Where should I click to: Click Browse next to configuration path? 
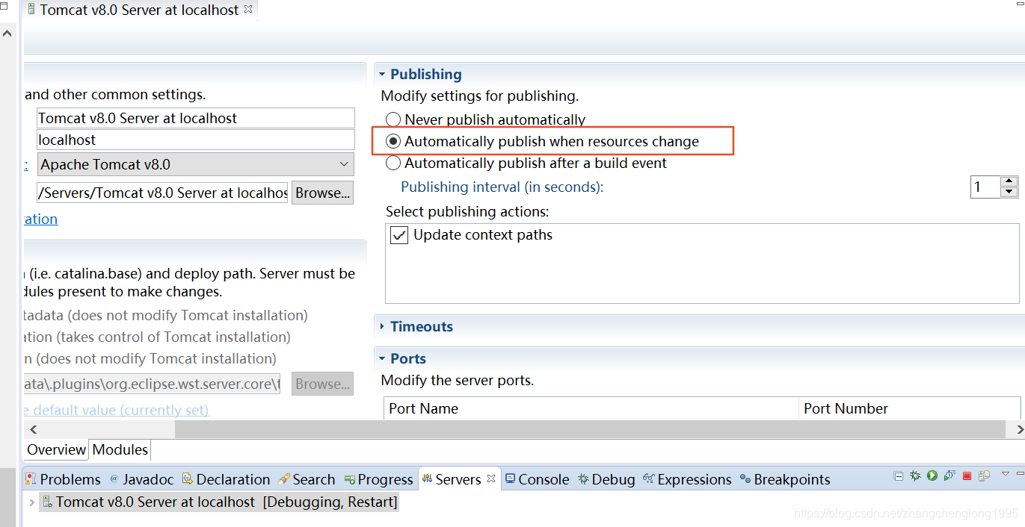pyautogui.click(x=322, y=193)
